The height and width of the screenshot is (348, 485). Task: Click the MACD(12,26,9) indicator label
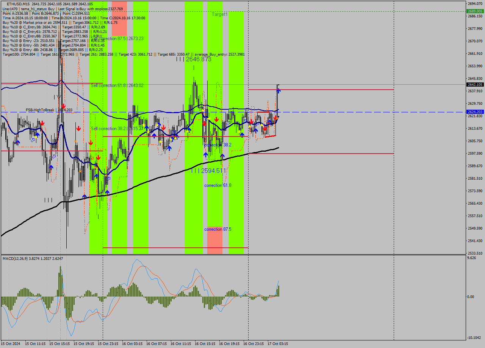[33, 258]
